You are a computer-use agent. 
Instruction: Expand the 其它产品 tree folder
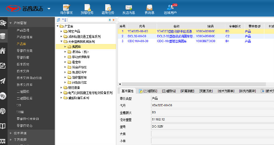point(61,31)
